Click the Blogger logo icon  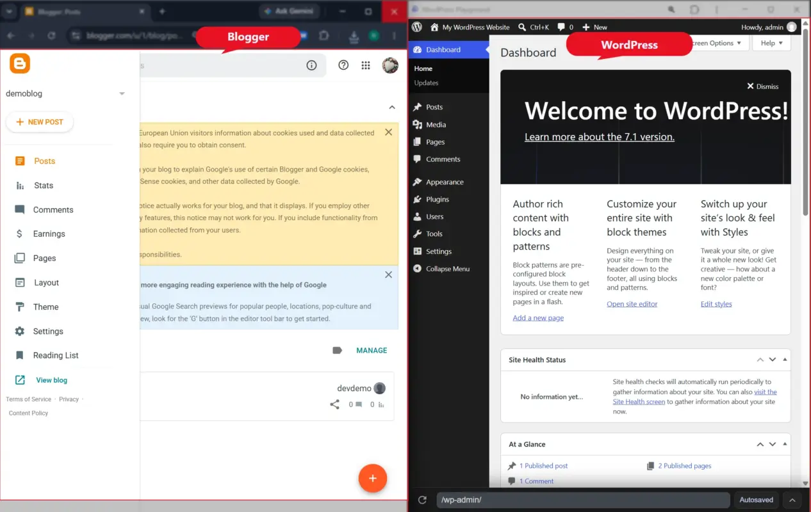[20, 63]
